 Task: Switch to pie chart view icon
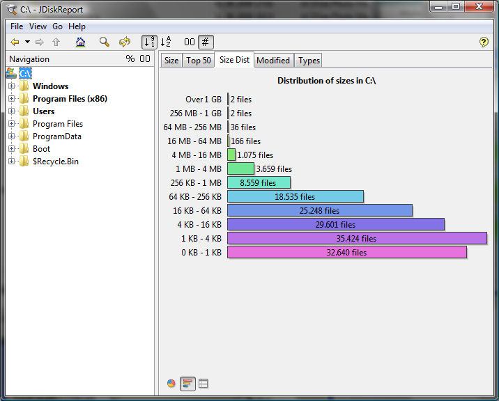pyautogui.click(x=171, y=384)
